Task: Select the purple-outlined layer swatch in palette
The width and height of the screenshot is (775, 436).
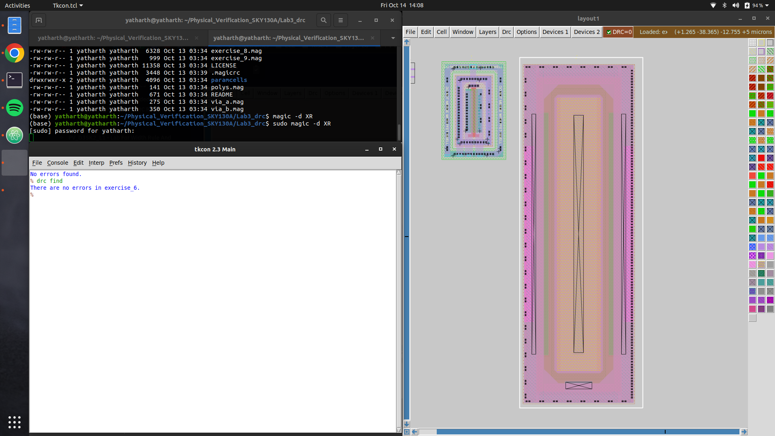Action: 761,52
